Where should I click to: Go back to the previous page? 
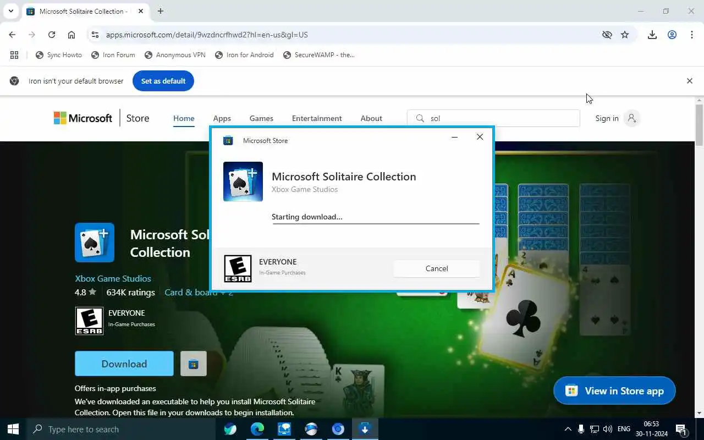click(12, 35)
